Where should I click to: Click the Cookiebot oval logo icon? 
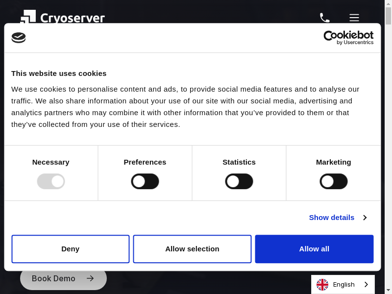[x=19, y=38]
